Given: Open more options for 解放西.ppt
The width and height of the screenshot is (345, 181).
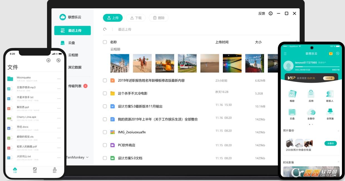Looking at the screenshot, I should pyautogui.click(x=59, y=108).
